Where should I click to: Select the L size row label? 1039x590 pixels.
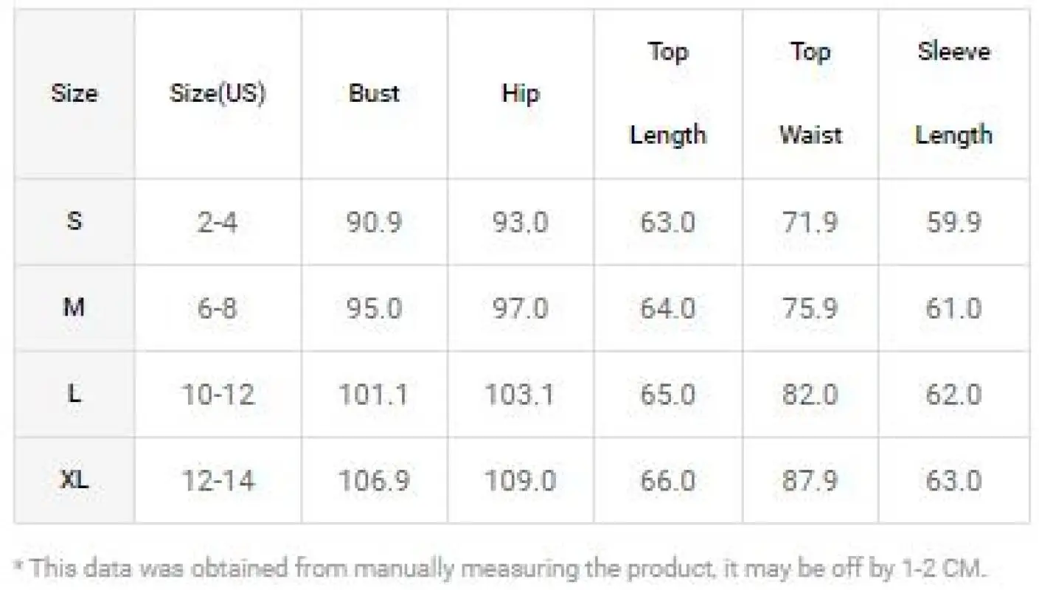74,394
